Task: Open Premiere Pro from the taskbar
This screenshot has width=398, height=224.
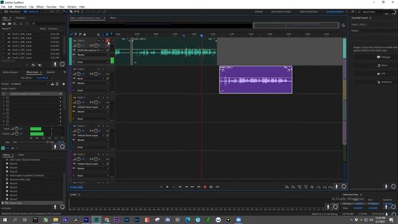Action: point(86,220)
